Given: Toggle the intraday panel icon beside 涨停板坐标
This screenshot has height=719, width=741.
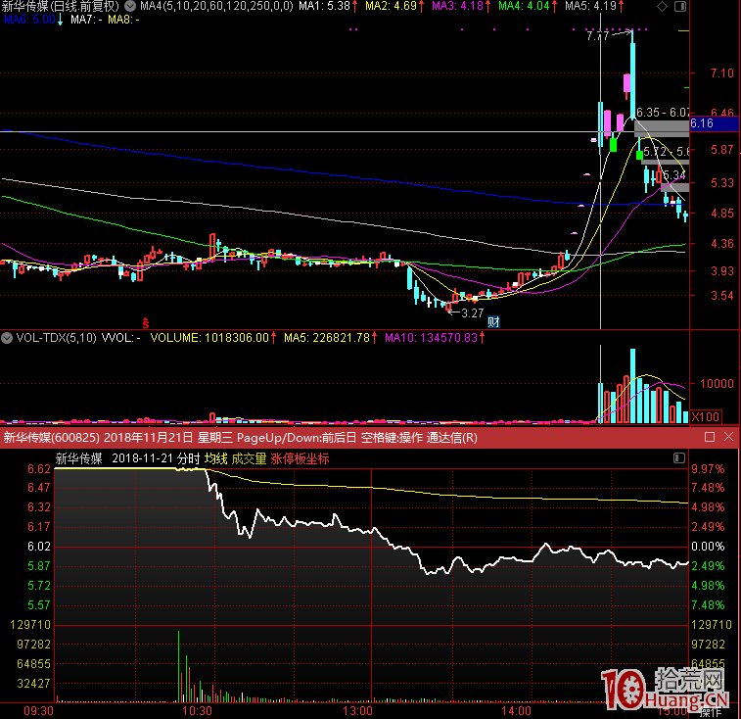Looking at the screenshot, I should click(x=679, y=457).
